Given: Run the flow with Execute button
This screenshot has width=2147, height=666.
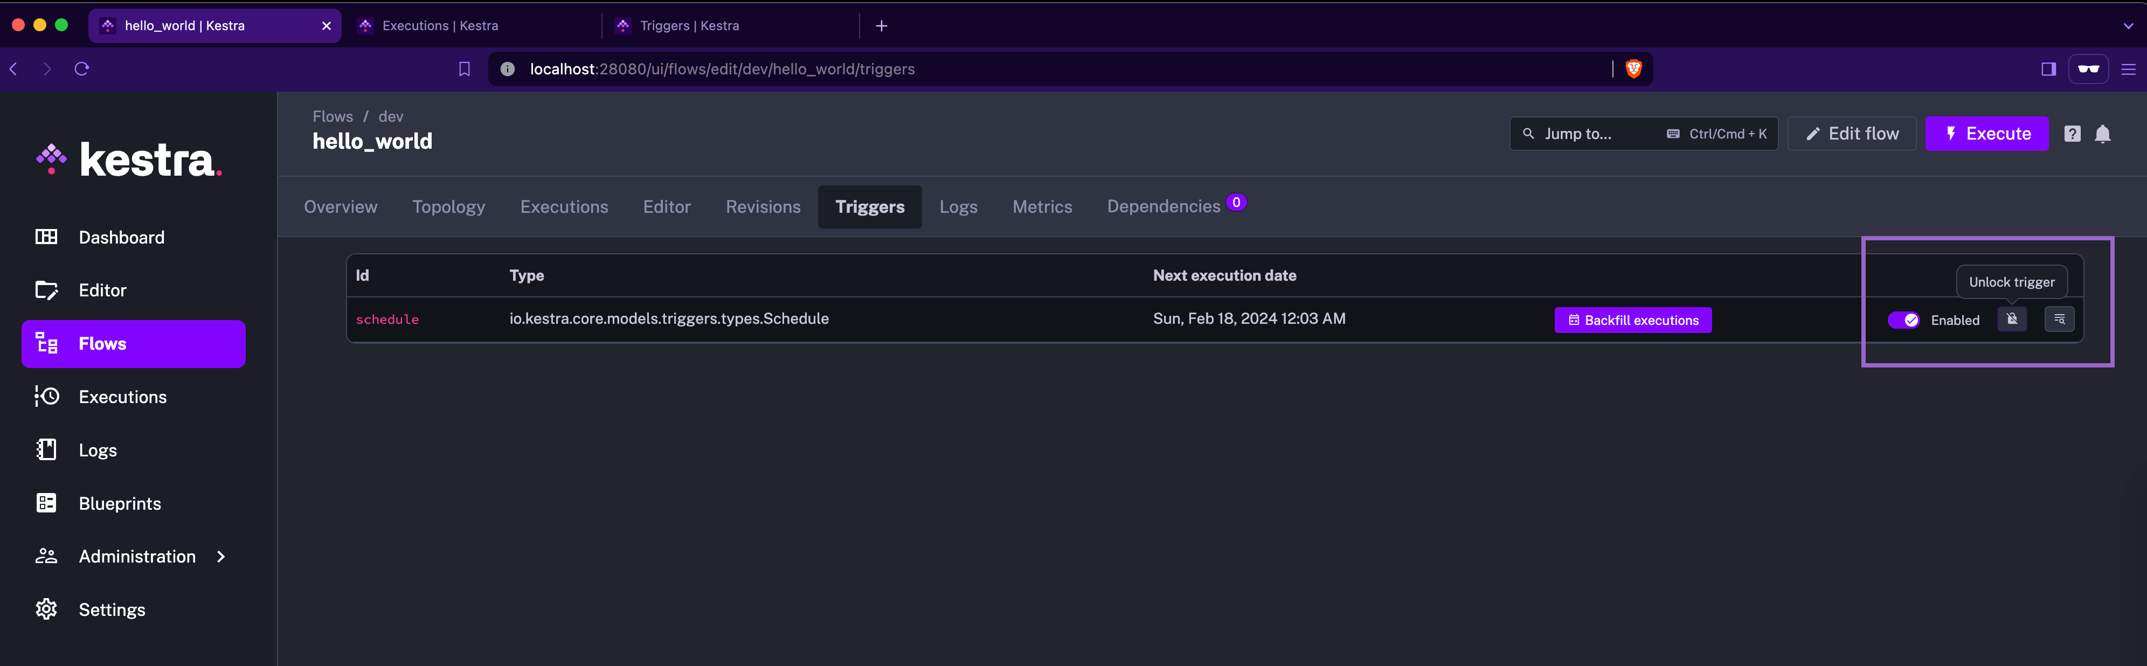Looking at the screenshot, I should click(1986, 134).
